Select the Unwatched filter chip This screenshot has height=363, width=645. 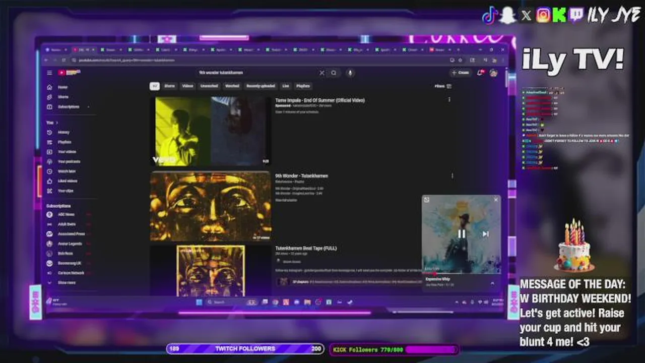(x=209, y=86)
